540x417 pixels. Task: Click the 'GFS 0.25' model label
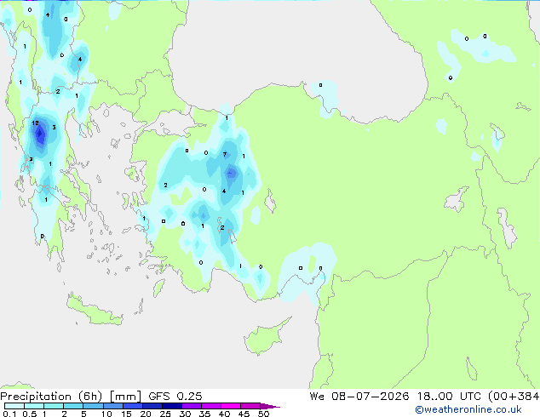point(175,397)
